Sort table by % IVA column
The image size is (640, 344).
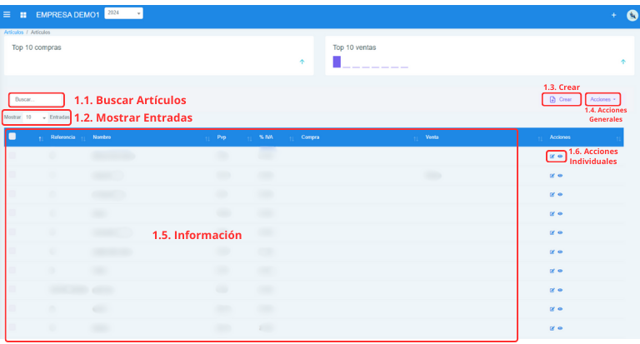tap(266, 137)
